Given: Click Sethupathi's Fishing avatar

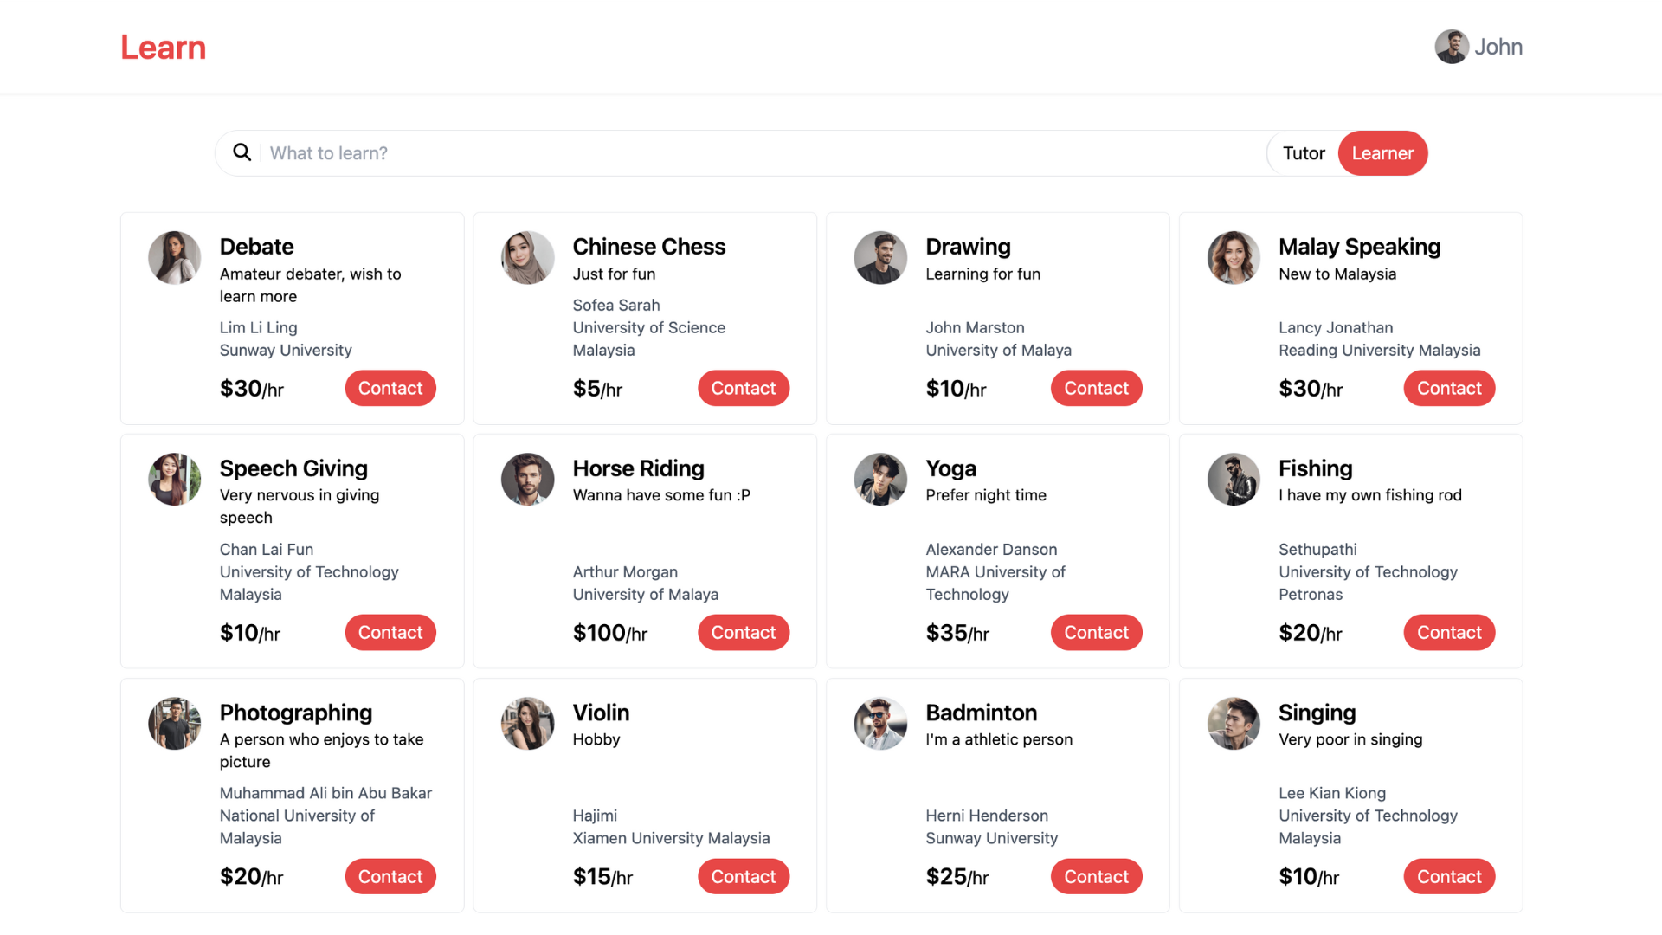Looking at the screenshot, I should click(1234, 479).
